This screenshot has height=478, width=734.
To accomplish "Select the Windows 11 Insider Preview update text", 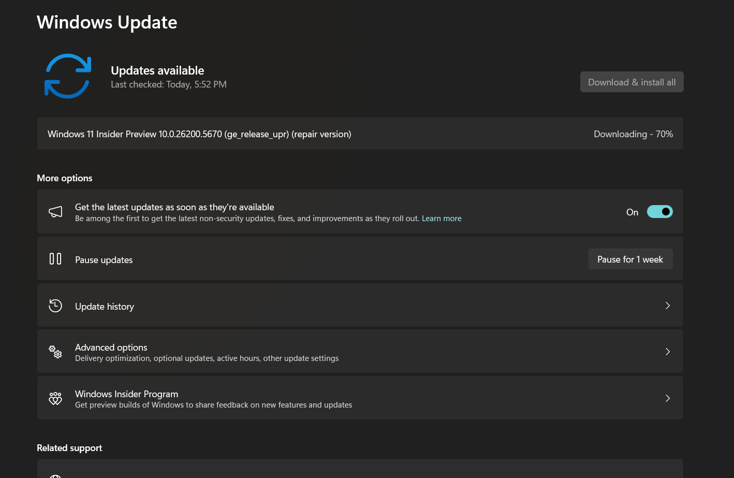I will pos(199,134).
